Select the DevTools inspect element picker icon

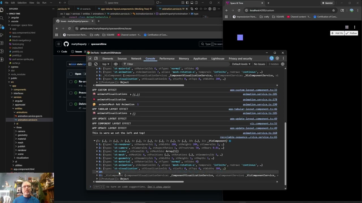[x=90, y=58]
